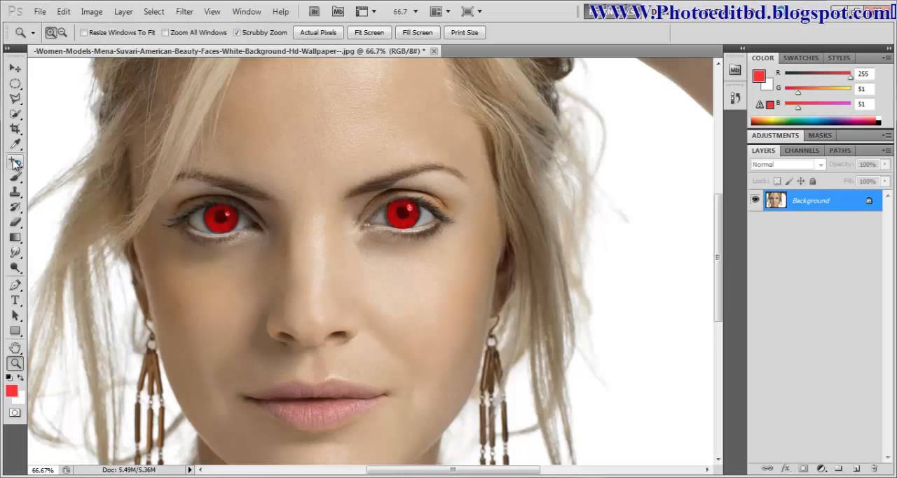Enable Resize Windows To Fit checkbox
The width and height of the screenshot is (897, 478).
click(83, 33)
